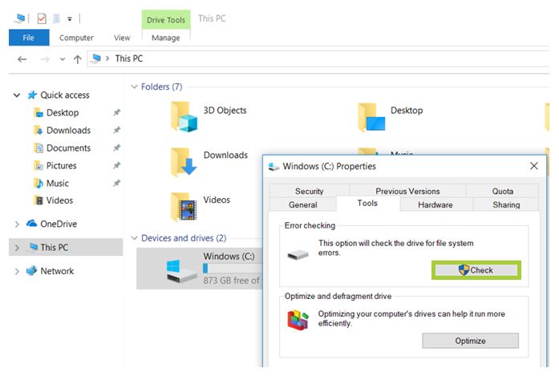Open the Sharing tab in Properties
559x376 pixels.
[x=506, y=205]
